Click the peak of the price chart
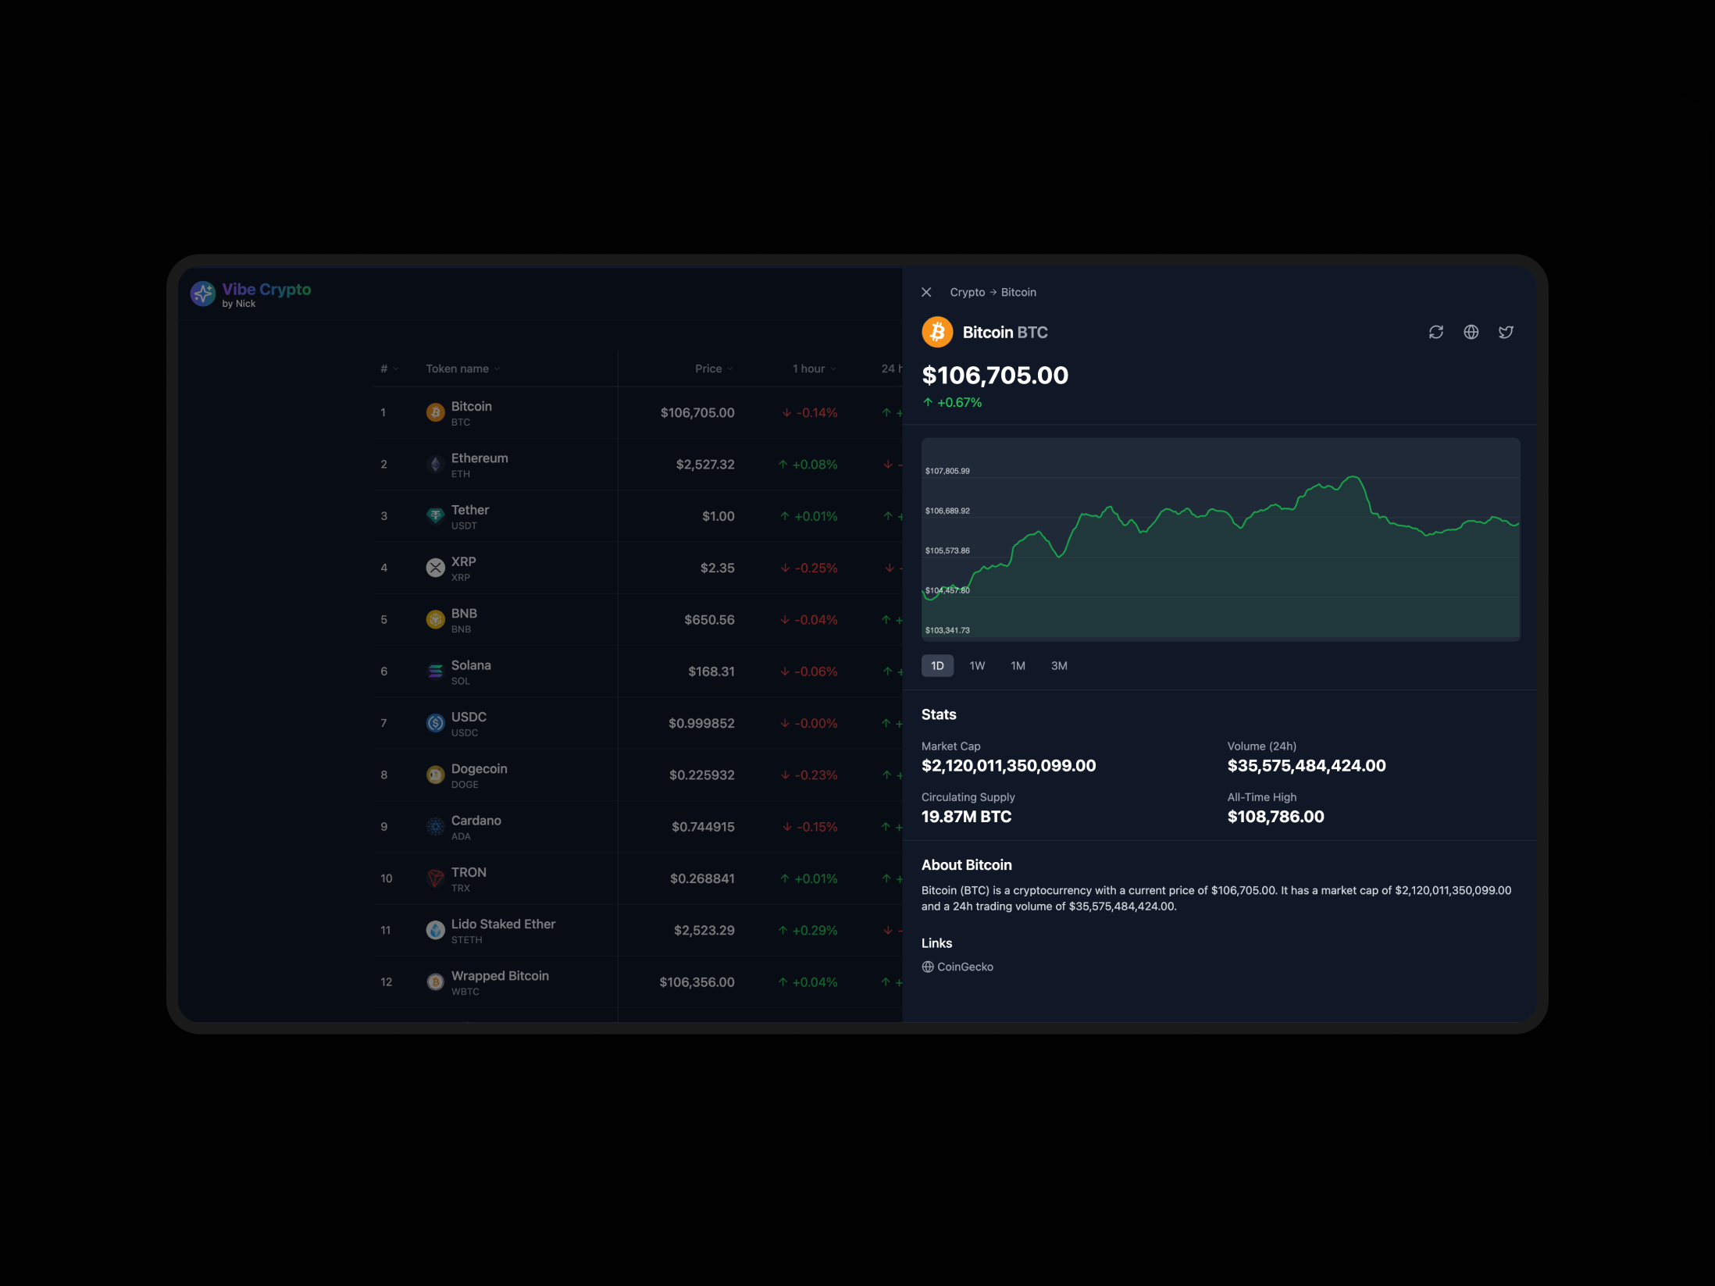 pos(1353,477)
